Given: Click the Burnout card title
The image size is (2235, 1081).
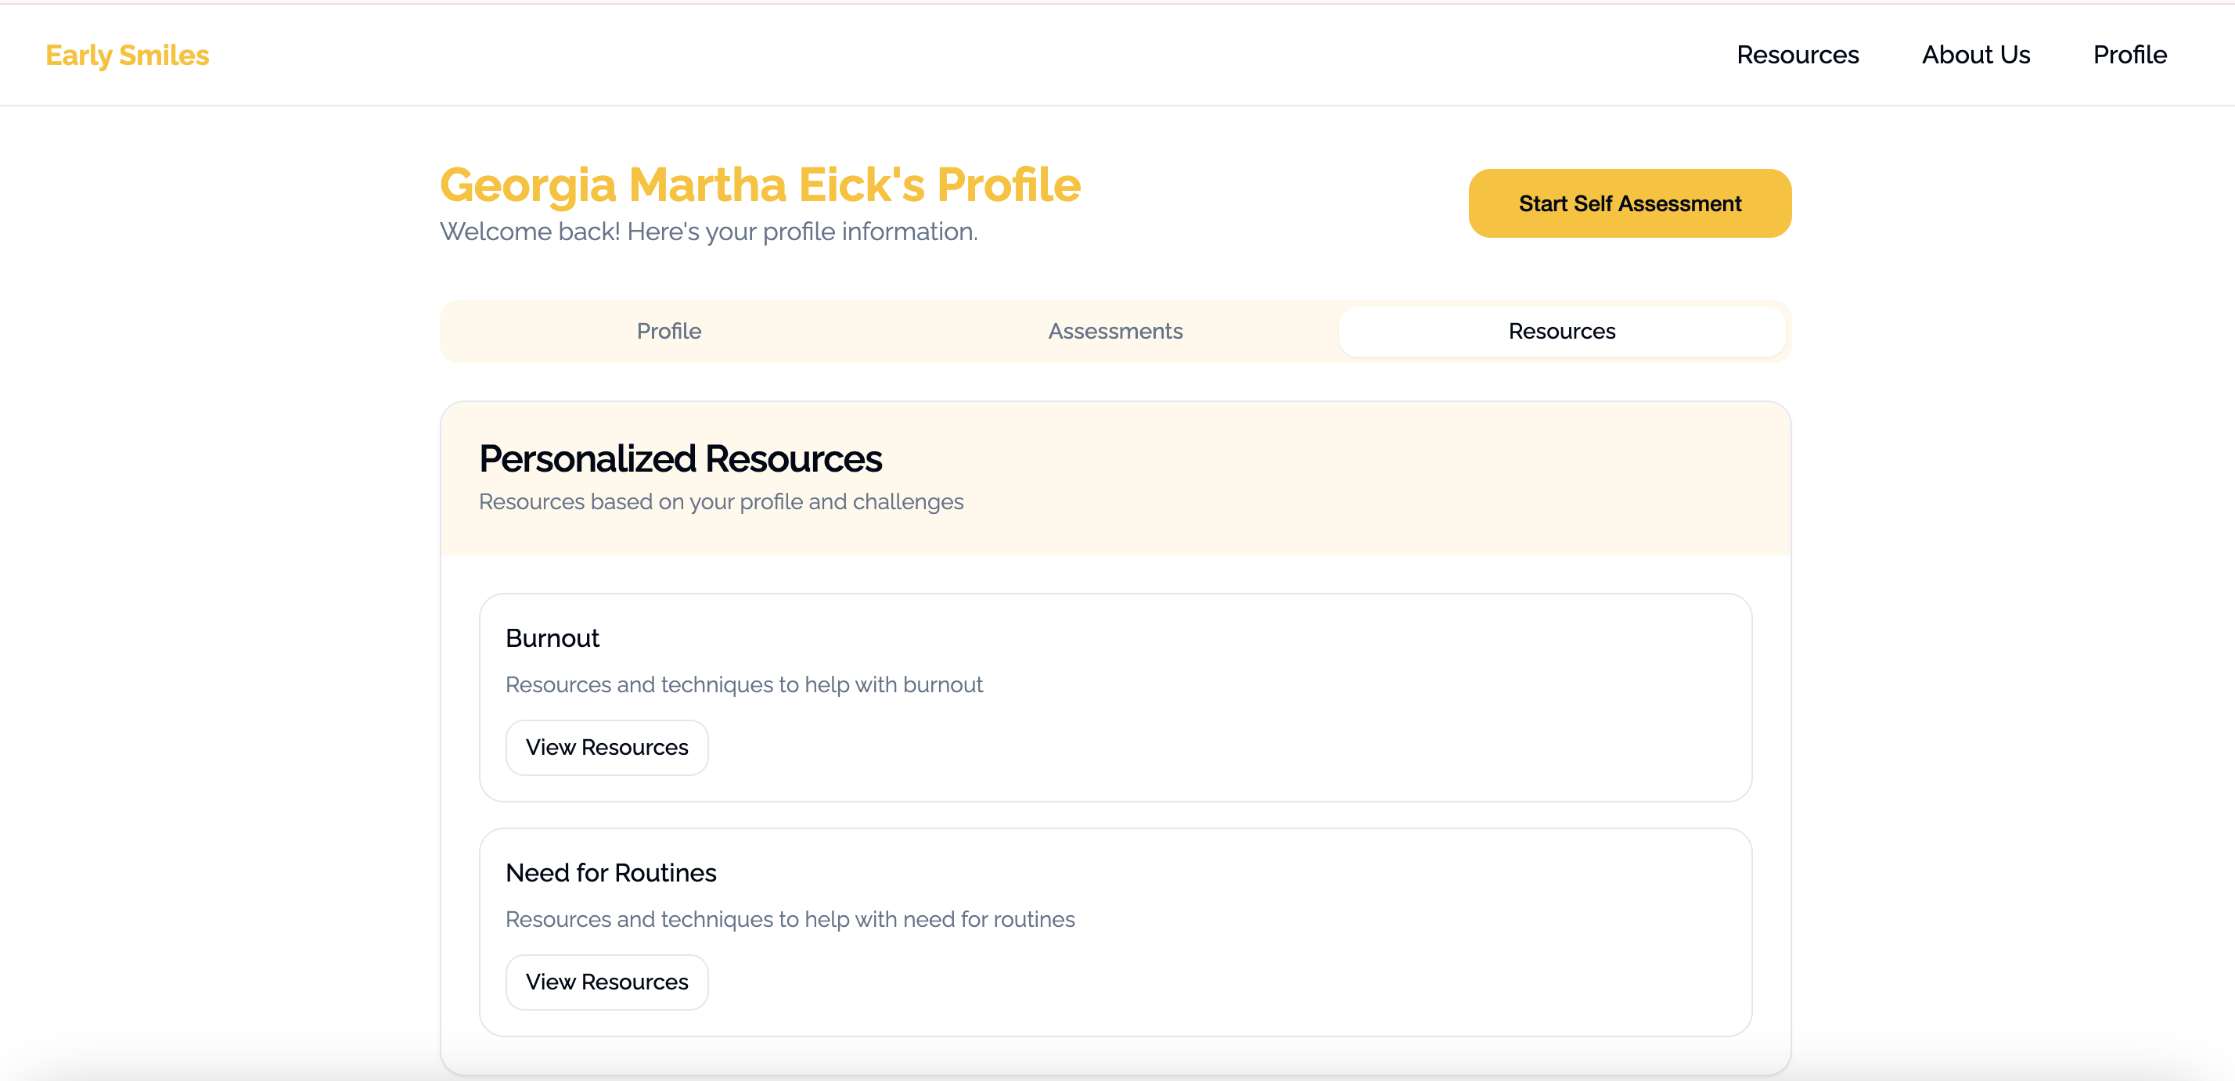Looking at the screenshot, I should [552, 638].
